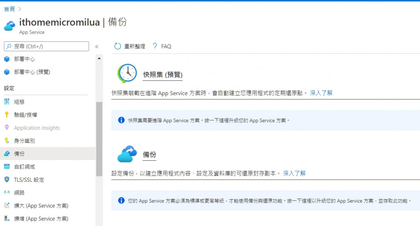Open 深入了解 link for 備份
The width and height of the screenshot is (420, 226).
tap(294, 173)
